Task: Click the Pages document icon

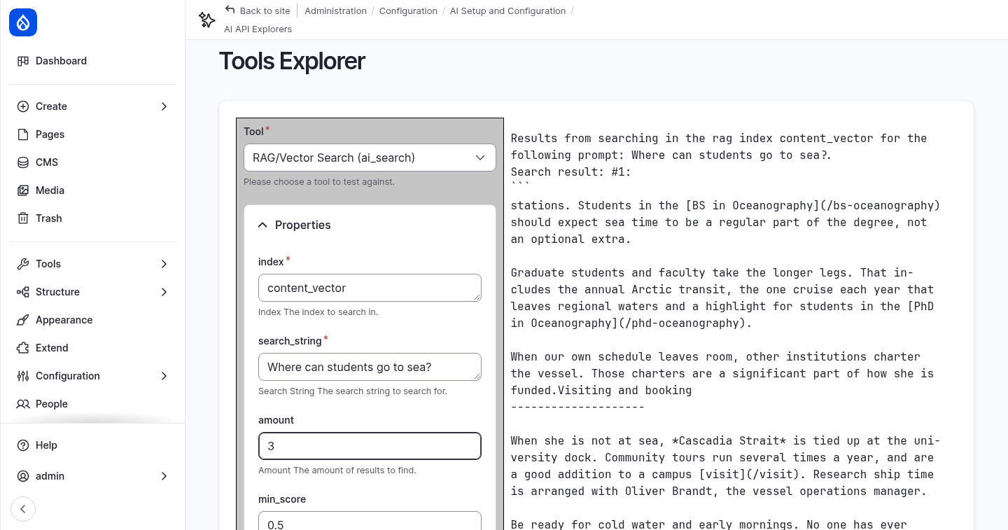Action: 23,134
